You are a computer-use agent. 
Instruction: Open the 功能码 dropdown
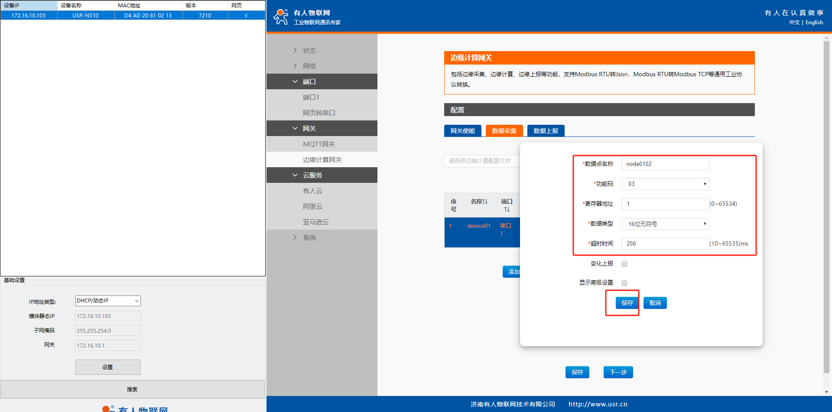[665, 184]
